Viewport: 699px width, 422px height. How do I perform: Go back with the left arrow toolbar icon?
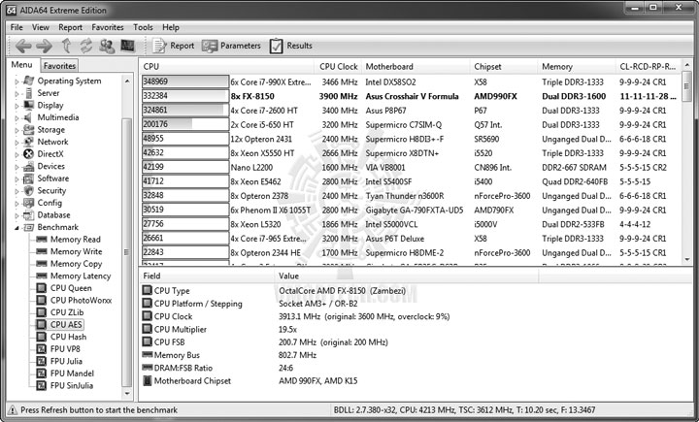click(23, 46)
